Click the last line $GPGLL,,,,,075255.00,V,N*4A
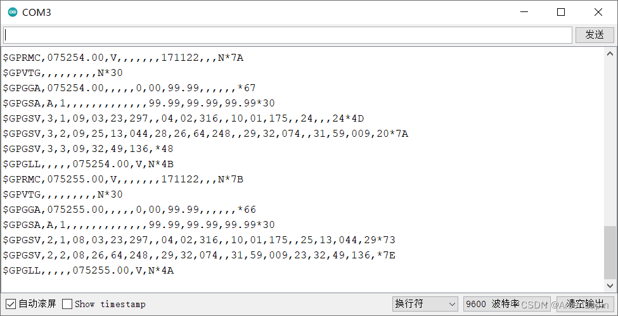This screenshot has height=316, width=618. (89, 270)
